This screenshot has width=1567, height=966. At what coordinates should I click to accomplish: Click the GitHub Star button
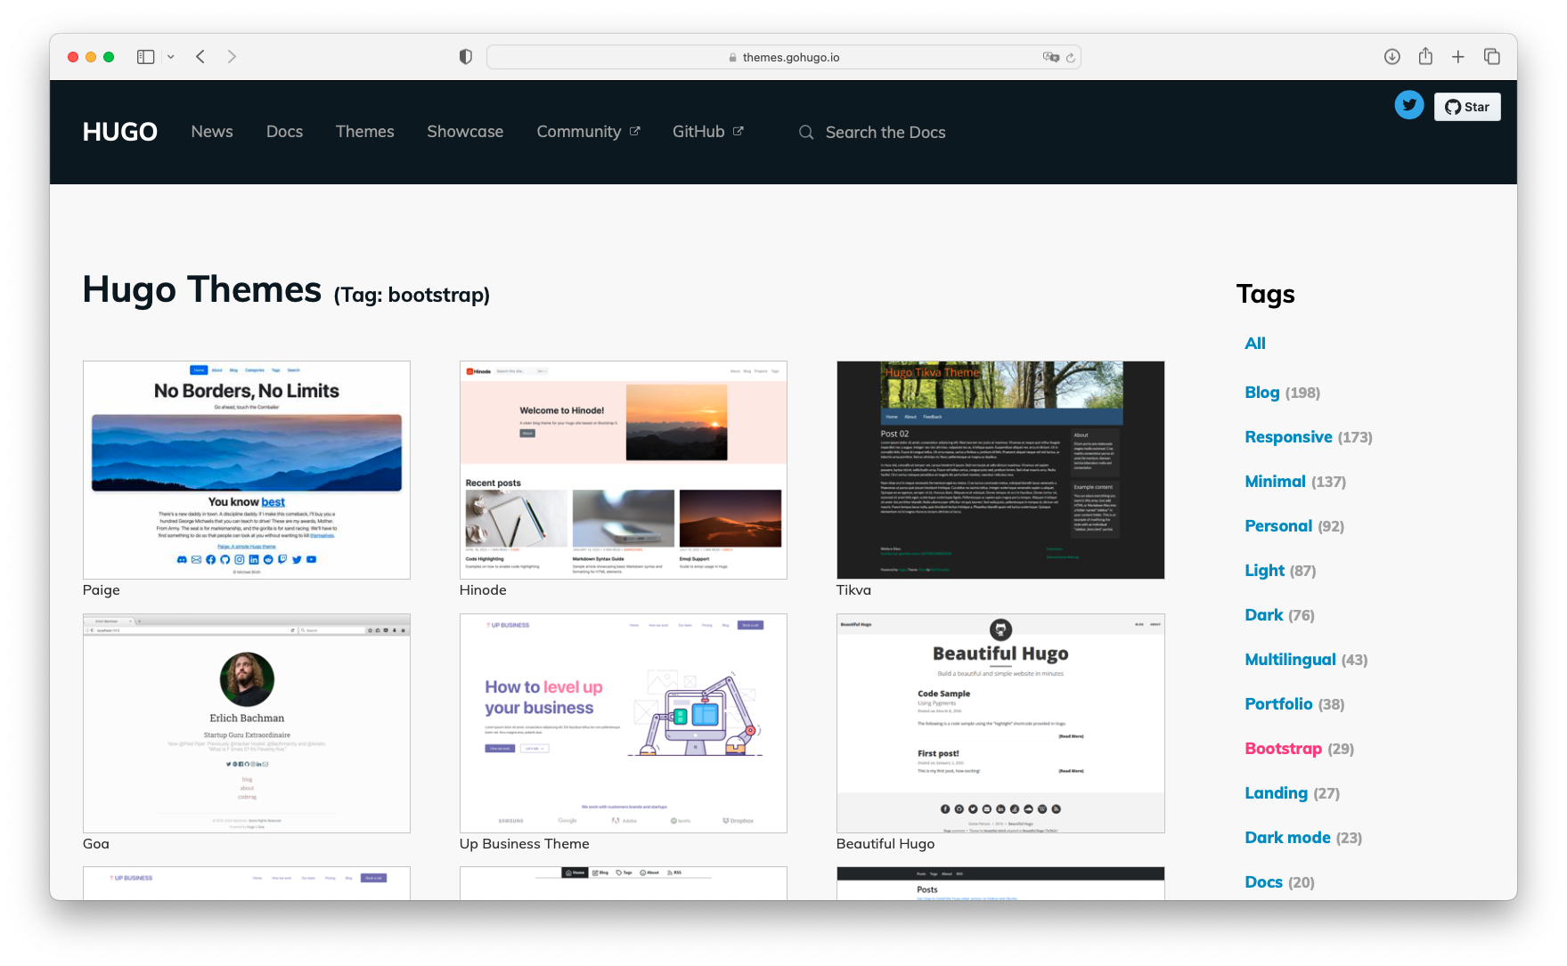(x=1467, y=107)
